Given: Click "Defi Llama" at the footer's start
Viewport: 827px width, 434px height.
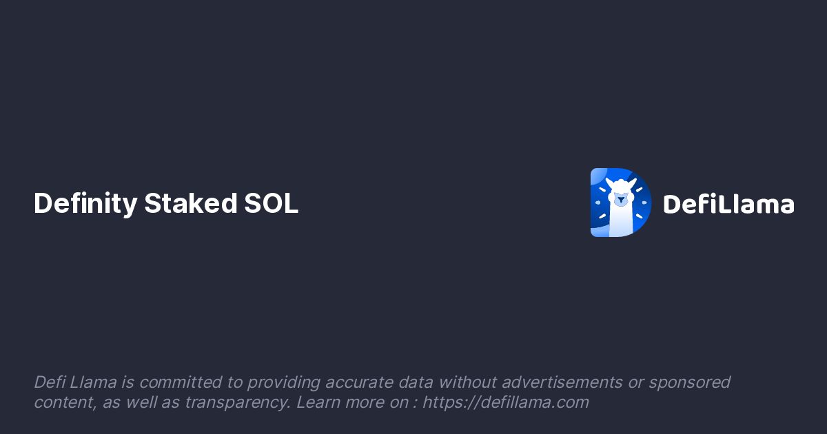Looking at the screenshot, I should tap(76, 382).
